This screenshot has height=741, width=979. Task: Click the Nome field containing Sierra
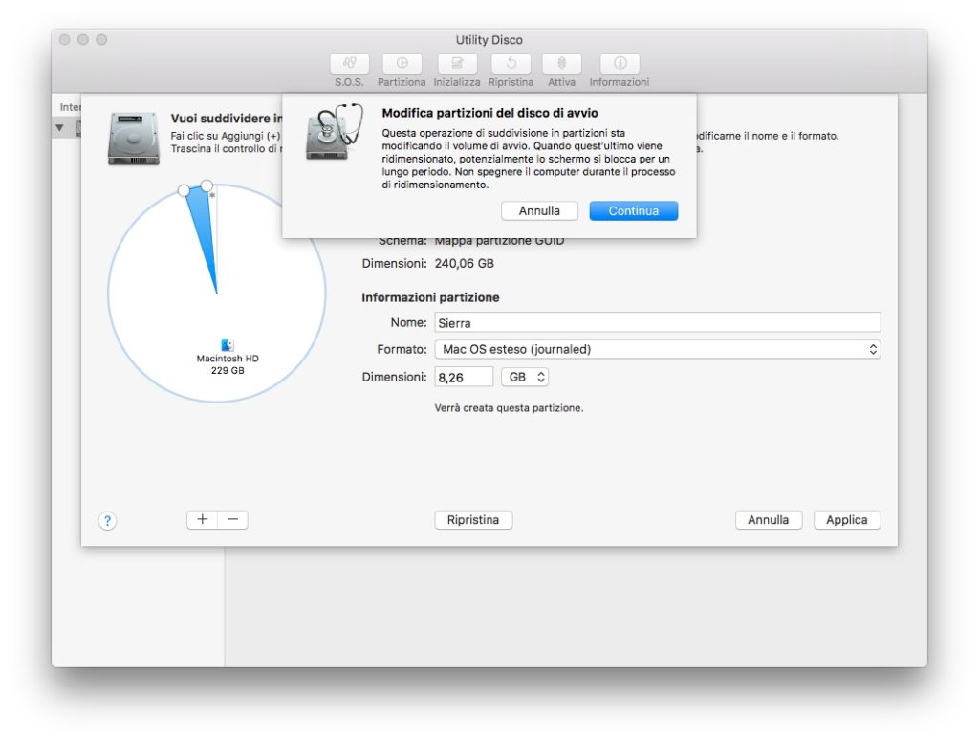tap(658, 323)
